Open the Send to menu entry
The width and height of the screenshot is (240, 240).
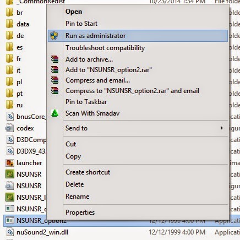coord(137,128)
